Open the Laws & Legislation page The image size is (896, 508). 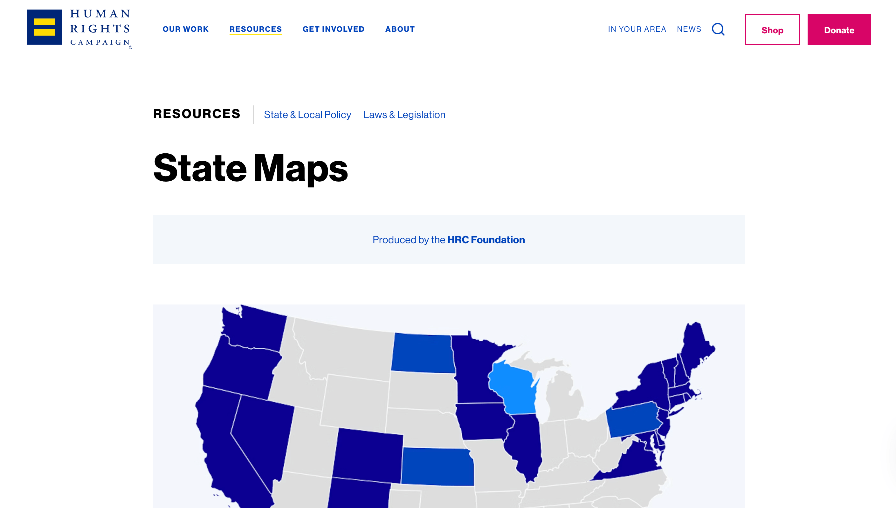[404, 114]
